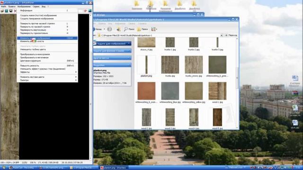
Task: Open the Правка menu in IrfanView
Action: (11, 7)
